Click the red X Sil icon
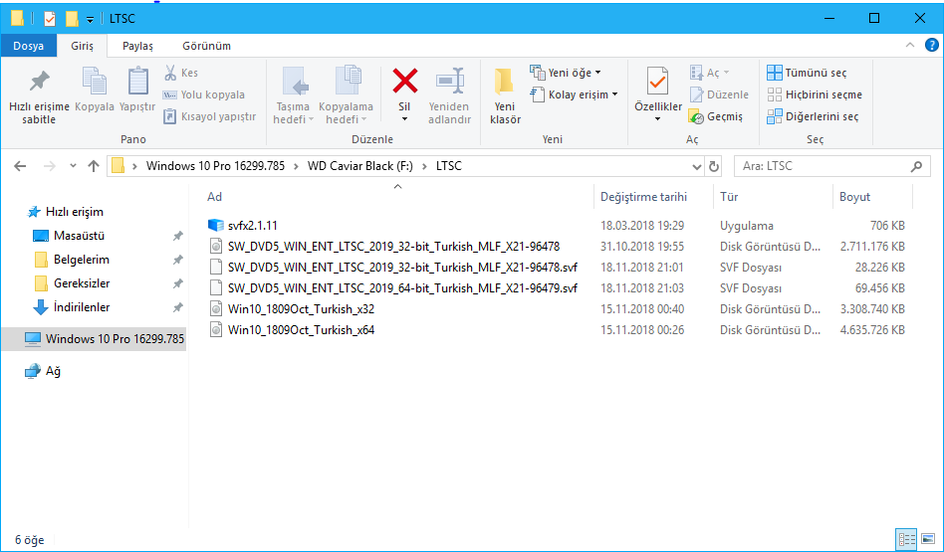The width and height of the screenshot is (944, 552). tap(404, 81)
